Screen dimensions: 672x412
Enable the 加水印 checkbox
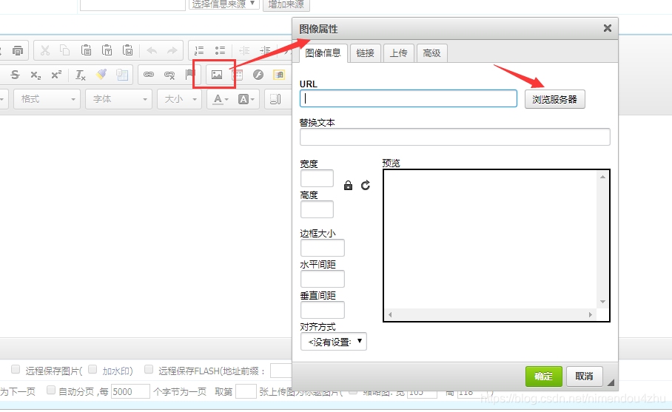[x=93, y=369]
